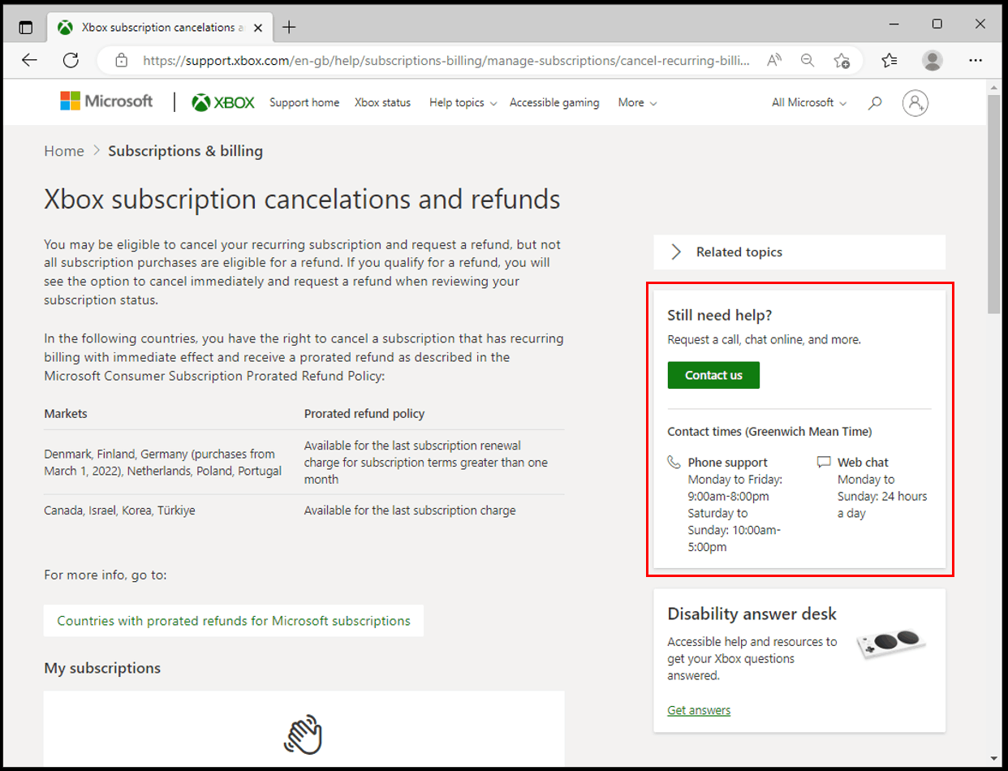This screenshot has width=1008, height=771.
Task: Open the All Microsoft dropdown
Action: [x=809, y=102]
